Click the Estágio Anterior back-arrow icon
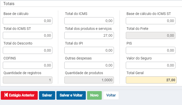The width and height of the screenshot is (182, 105). pyautogui.click(x=6, y=95)
